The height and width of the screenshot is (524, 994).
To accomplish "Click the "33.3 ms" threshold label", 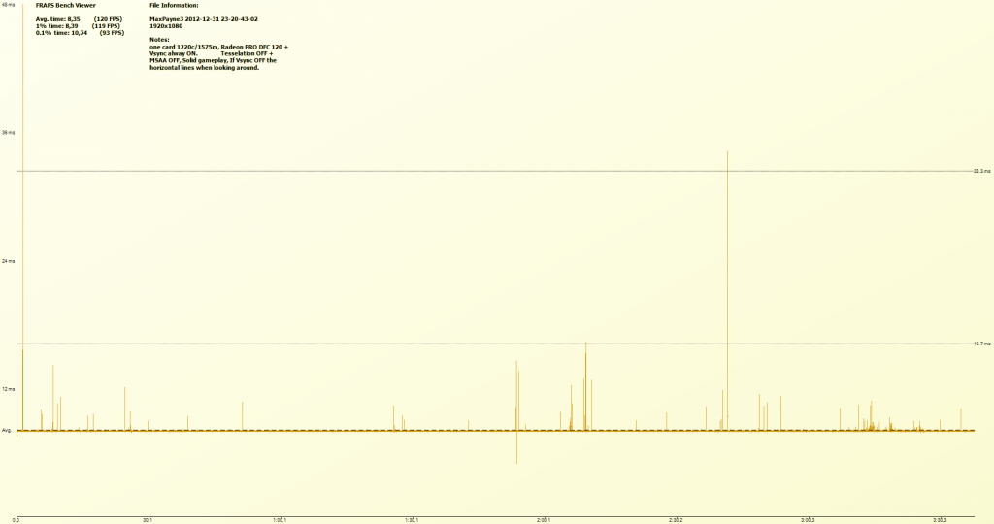I will click(x=982, y=171).
